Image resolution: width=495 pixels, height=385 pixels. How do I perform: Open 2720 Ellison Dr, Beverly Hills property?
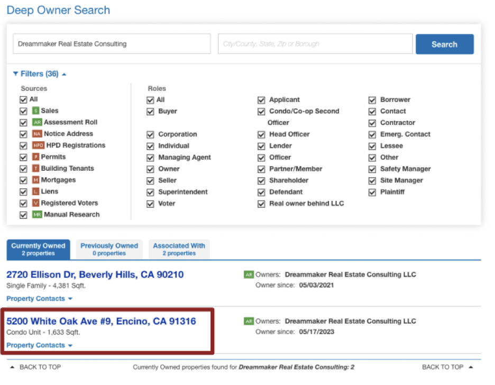coord(95,274)
